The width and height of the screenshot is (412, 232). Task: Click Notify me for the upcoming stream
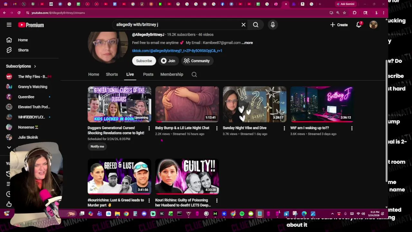tap(97, 147)
